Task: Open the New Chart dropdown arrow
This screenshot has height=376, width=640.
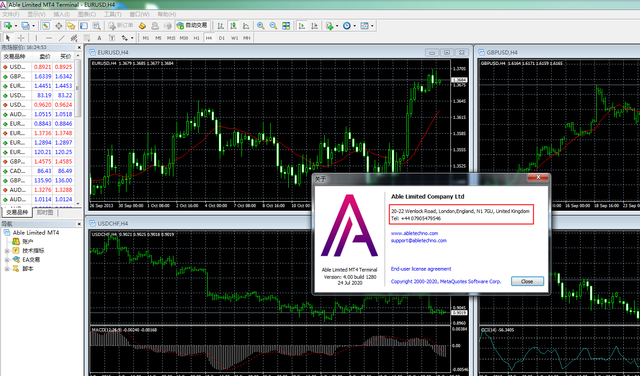Action: click(16, 26)
